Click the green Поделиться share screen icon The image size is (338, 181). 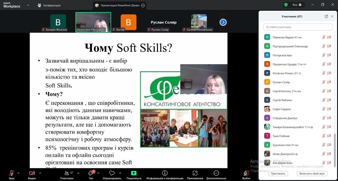[134, 173]
